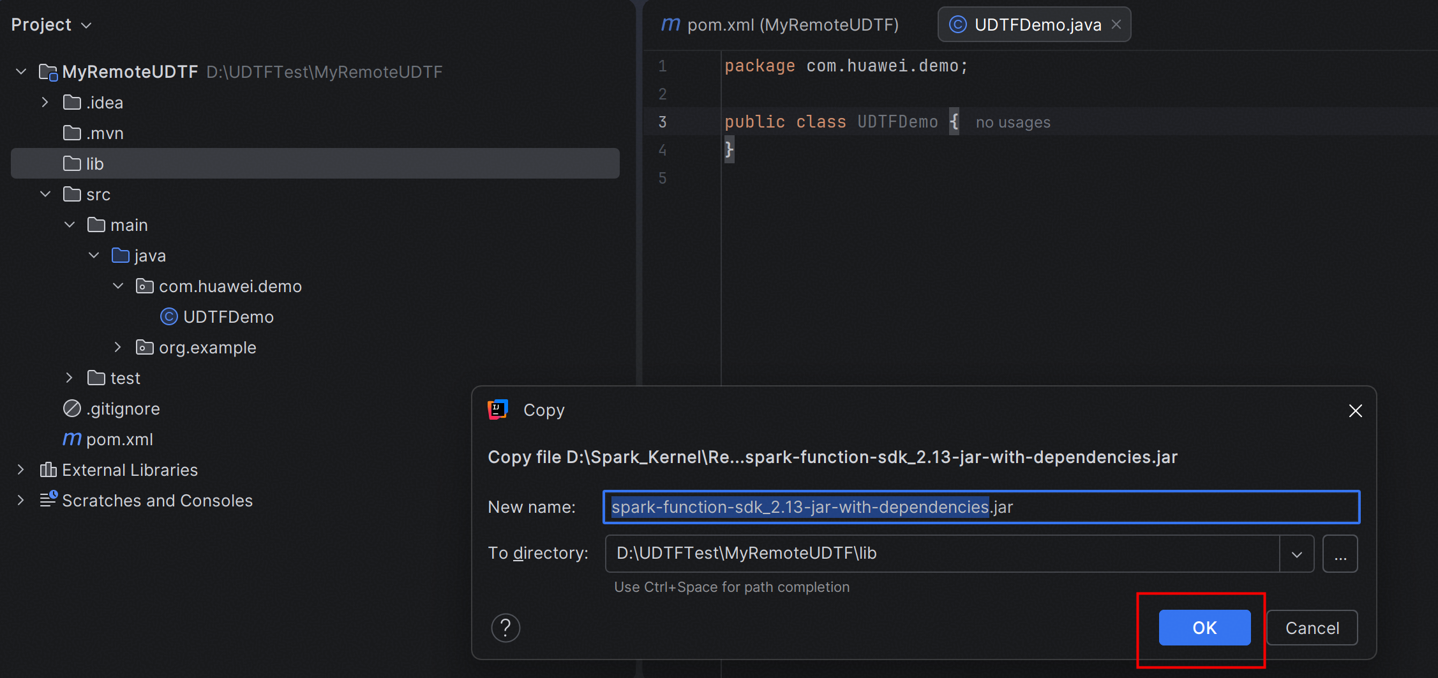Click the IntelliJ logo in Copy dialog
This screenshot has height=678, width=1438.
(498, 409)
